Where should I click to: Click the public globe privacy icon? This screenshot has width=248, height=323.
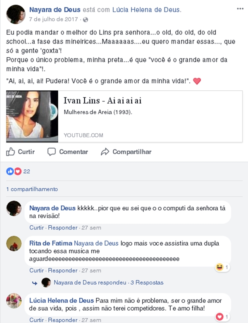tap(86, 19)
